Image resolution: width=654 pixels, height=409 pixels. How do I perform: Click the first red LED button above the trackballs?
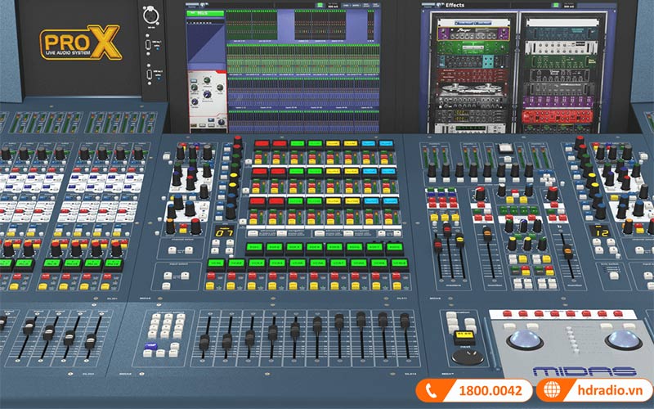506,314
